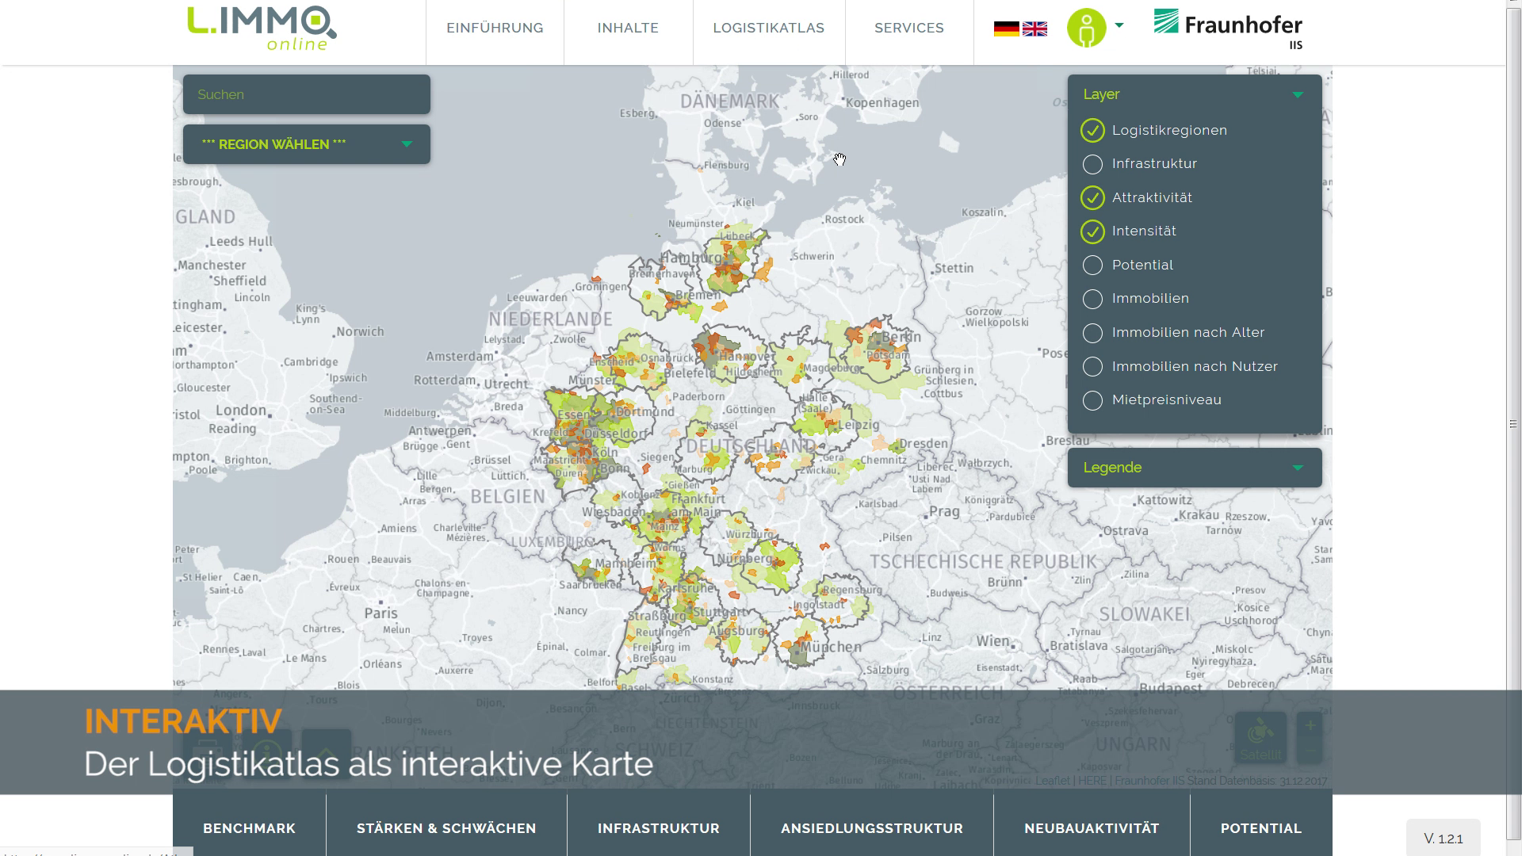Open the LOGISTIKATLAS menu

pos(769,29)
